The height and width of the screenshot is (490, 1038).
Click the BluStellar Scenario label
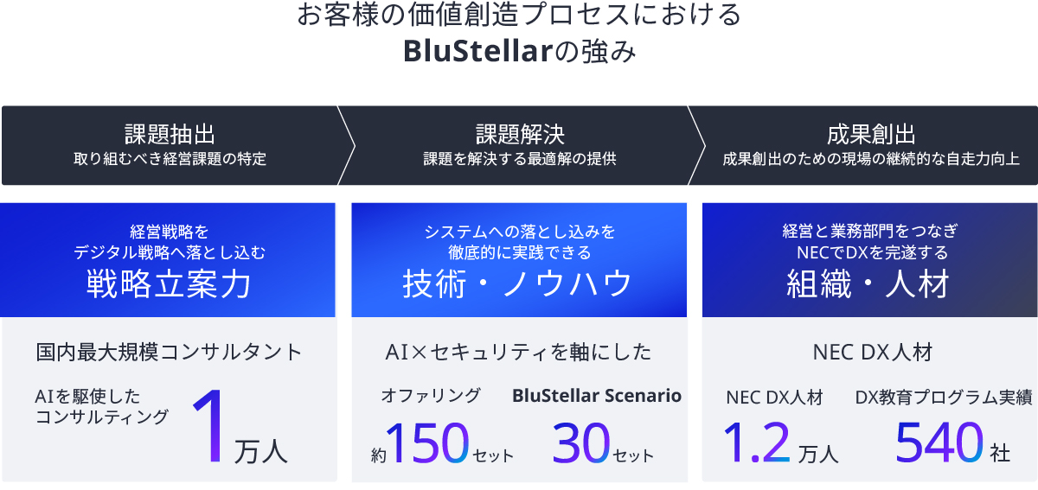coord(597,396)
